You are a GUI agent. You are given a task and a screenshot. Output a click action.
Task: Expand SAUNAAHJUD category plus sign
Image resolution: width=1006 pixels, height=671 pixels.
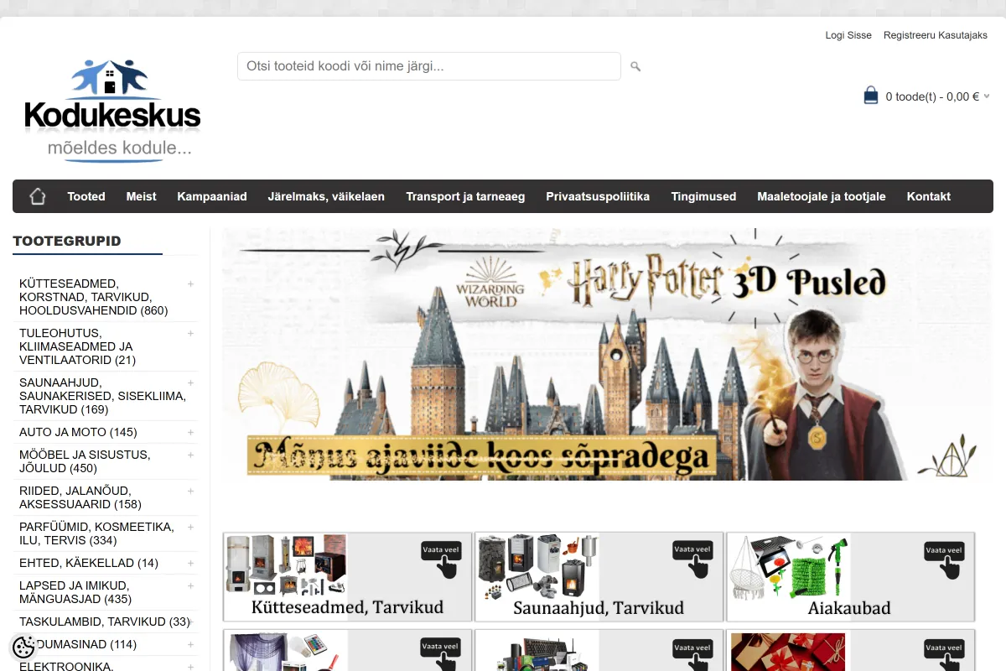click(x=190, y=382)
